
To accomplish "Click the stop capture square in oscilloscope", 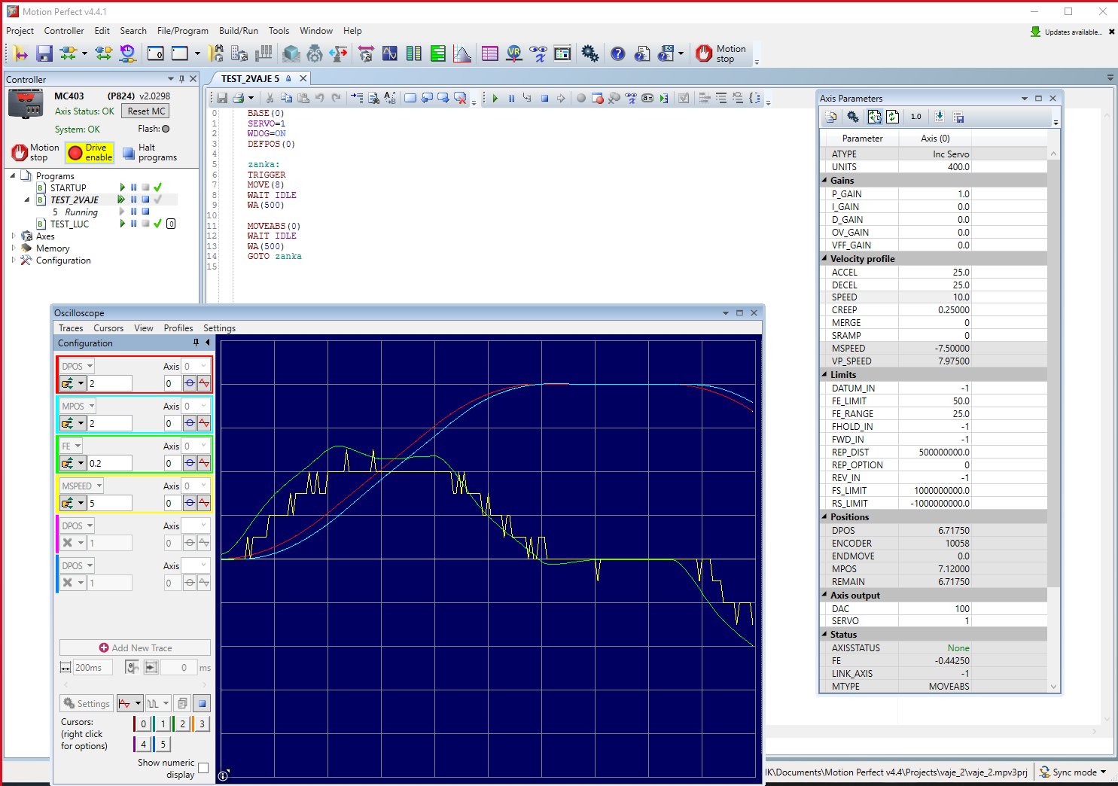I will (x=202, y=704).
